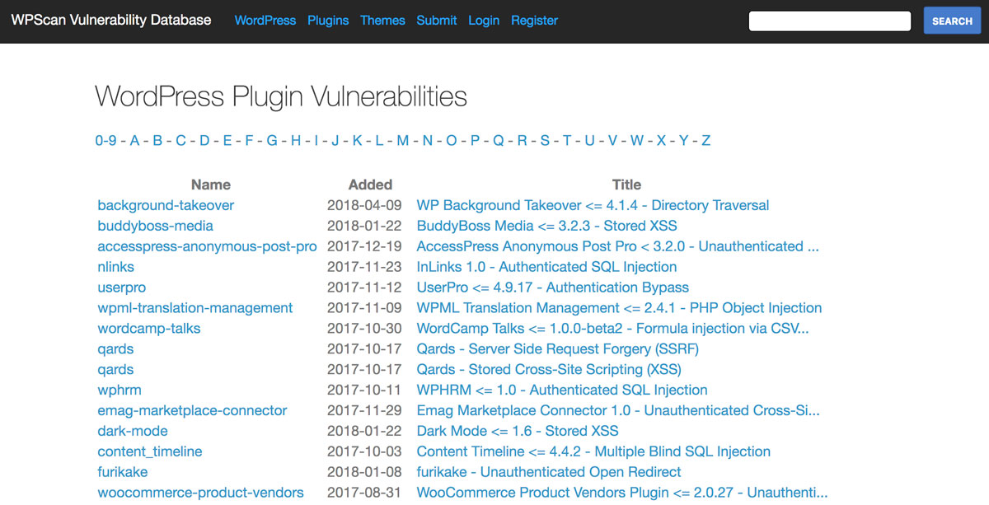Image resolution: width=989 pixels, height=505 pixels.
Task: Select Submit in the top navigation
Action: click(437, 21)
